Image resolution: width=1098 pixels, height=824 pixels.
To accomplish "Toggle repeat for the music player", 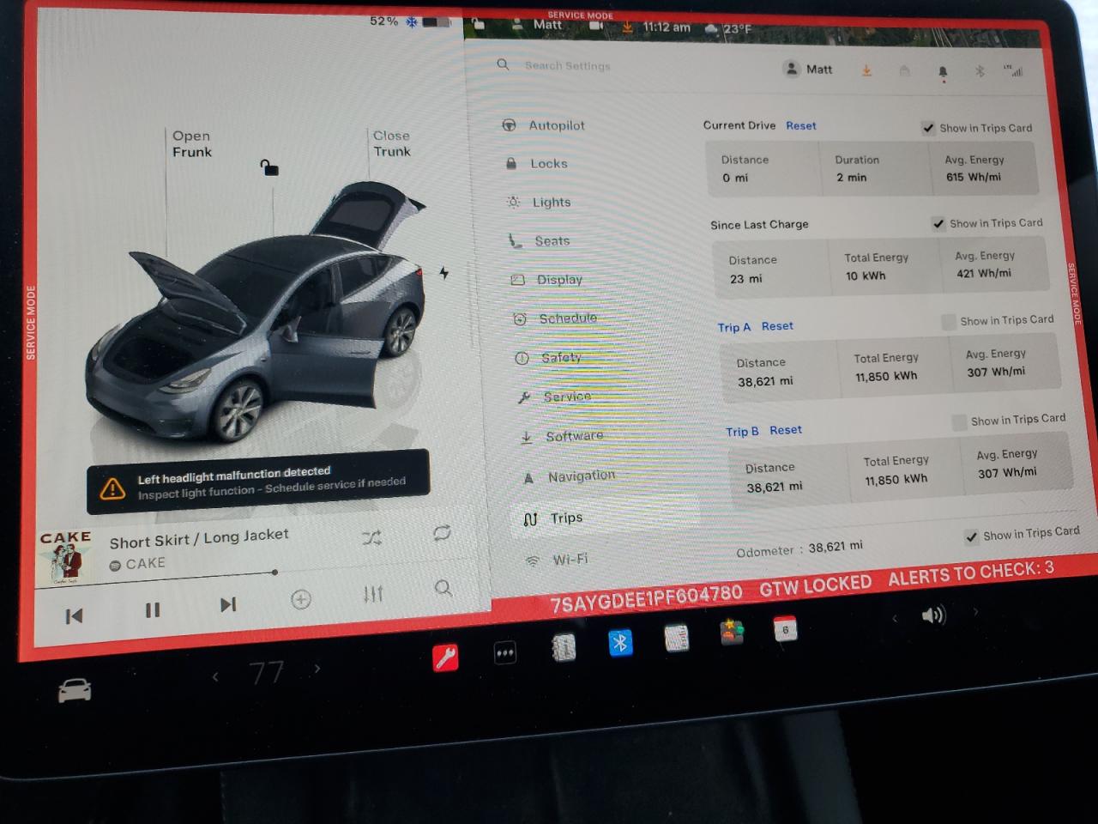I will [x=442, y=533].
